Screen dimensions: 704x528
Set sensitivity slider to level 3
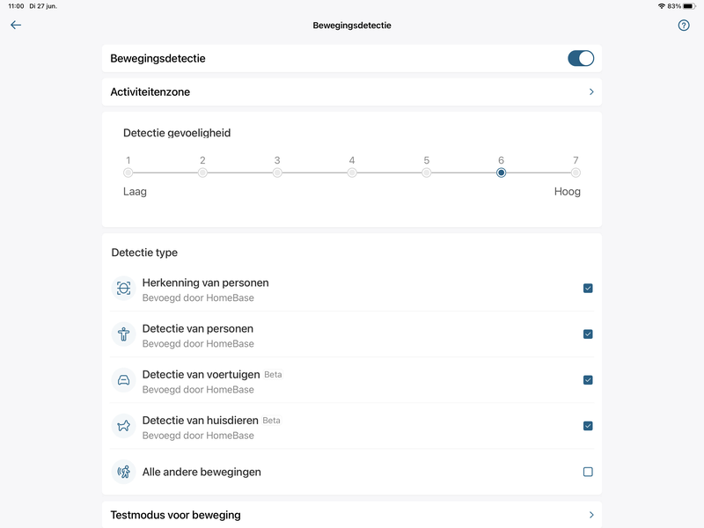[x=277, y=172]
